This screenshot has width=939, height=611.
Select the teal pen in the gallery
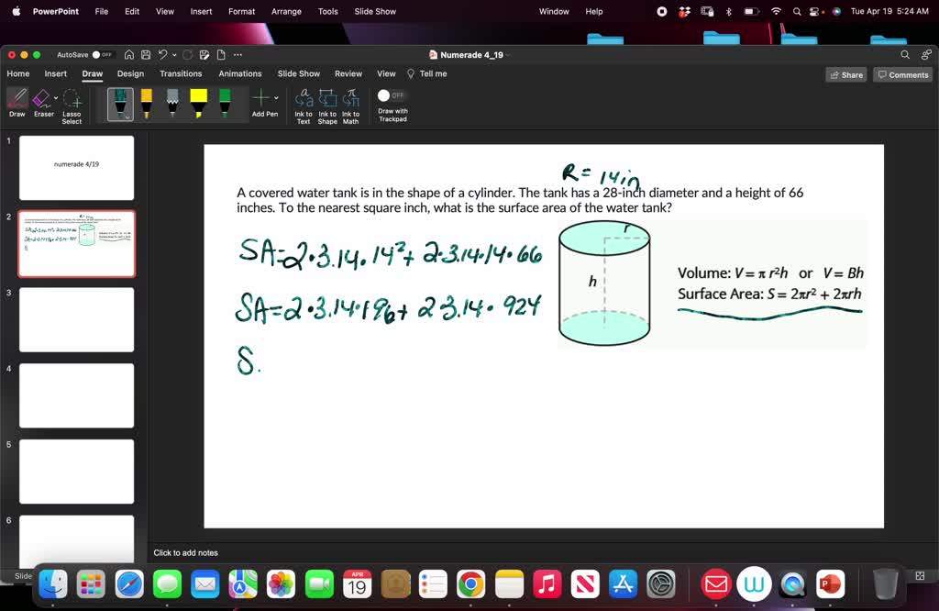pos(122,101)
